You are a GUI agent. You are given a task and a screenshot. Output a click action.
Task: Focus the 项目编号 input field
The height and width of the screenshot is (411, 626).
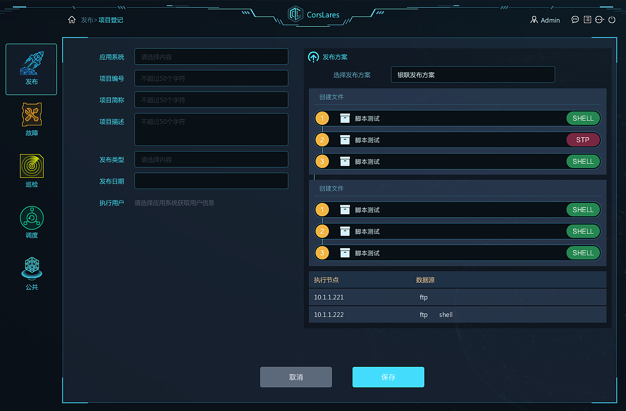[211, 78]
